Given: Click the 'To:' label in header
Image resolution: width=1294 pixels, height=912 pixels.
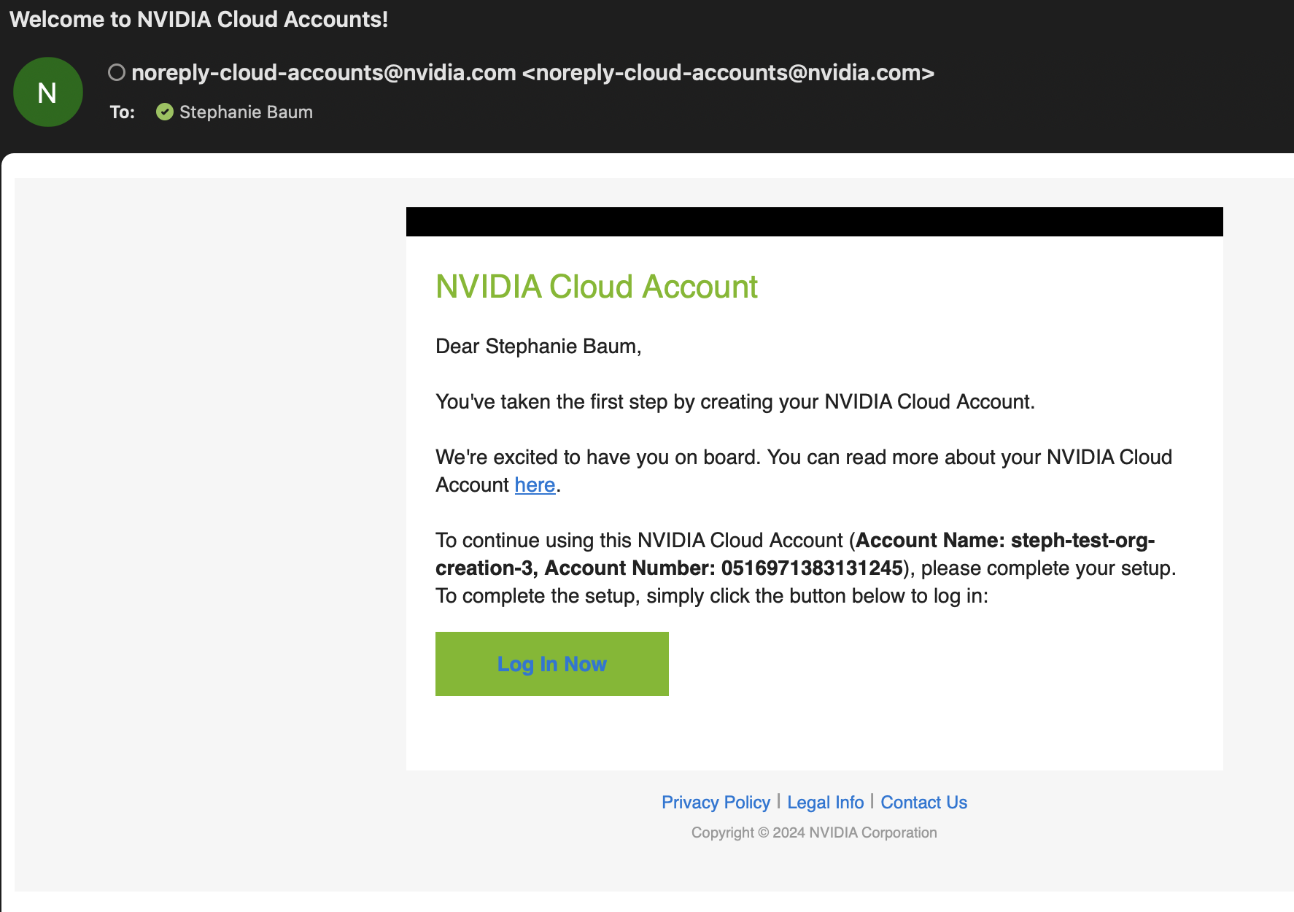Looking at the screenshot, I should (x=122, y=112).
